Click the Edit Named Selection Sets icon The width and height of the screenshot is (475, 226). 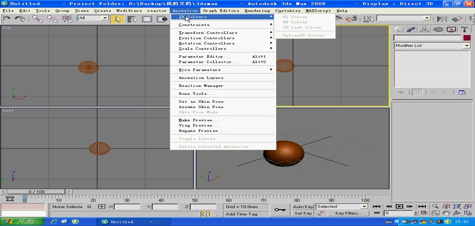pos(368,19)
